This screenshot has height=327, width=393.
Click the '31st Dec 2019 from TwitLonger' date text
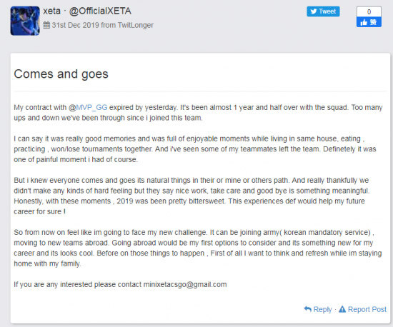pyautogui.click(x=102, y=25)
